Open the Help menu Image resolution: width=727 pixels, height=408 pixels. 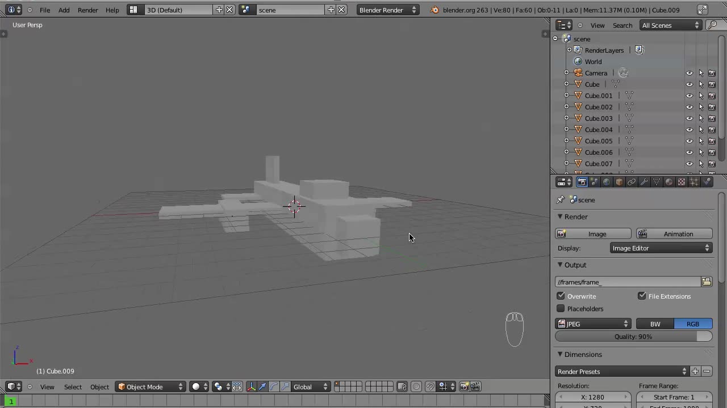pos(112,10)
